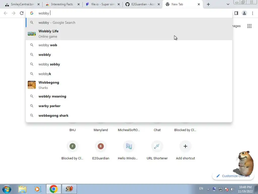
Task: Switch to the SmileyCentral.bin tab
Action: click(22, 5)
